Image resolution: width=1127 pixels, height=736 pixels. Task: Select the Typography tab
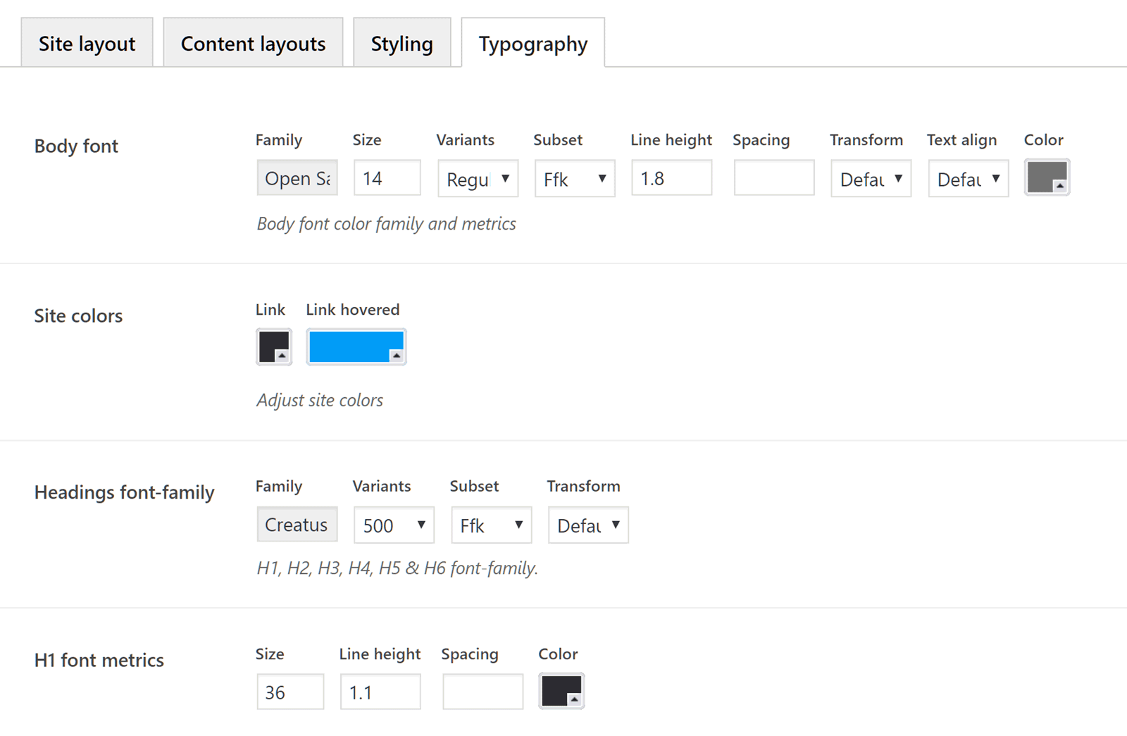click(533, 44)
